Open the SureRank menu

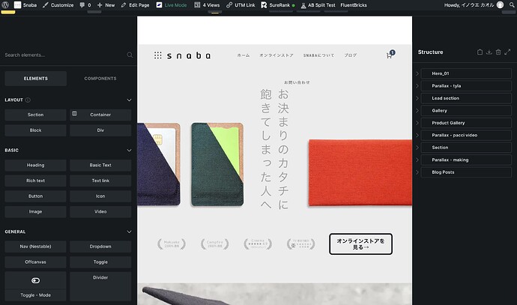278,5
